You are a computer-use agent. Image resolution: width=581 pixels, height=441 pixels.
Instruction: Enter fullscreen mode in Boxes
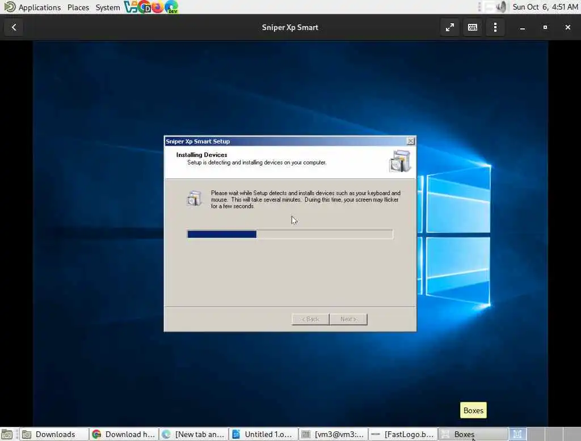point(449,27)
